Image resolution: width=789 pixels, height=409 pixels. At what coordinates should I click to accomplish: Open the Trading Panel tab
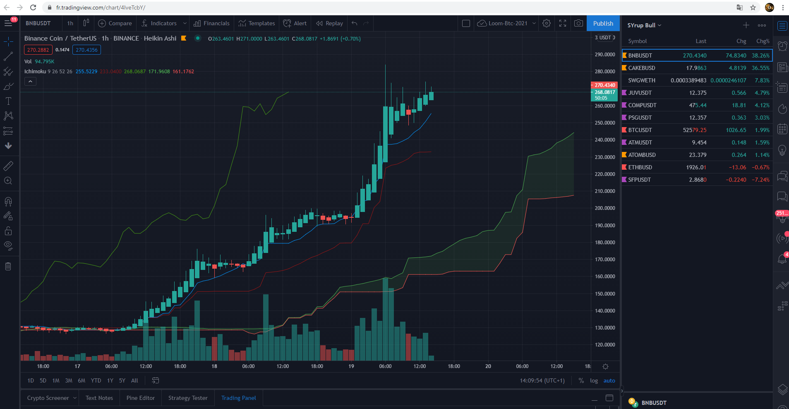click(x=239, y=398)
